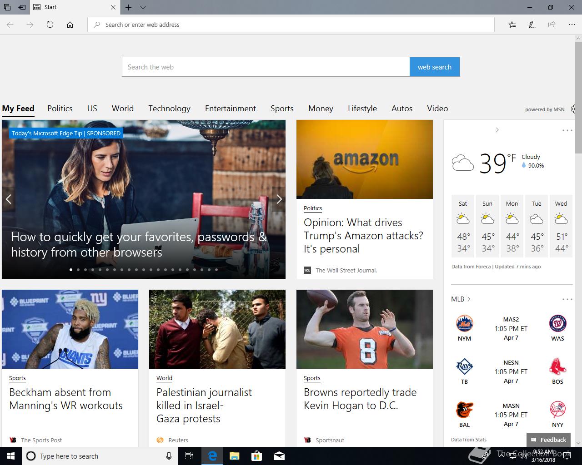The width and height of the screenshot is (582, 465).
Task: Open the US news tab
Action: click(92, 108)
